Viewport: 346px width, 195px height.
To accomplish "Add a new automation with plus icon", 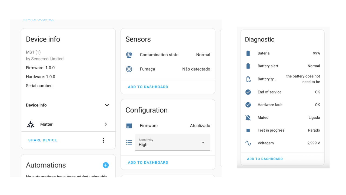I will click(x=106, y=165).
